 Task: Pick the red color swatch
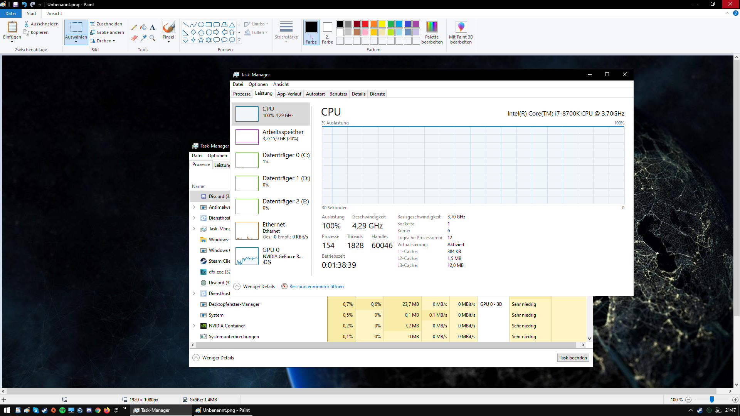click(365, 24)
